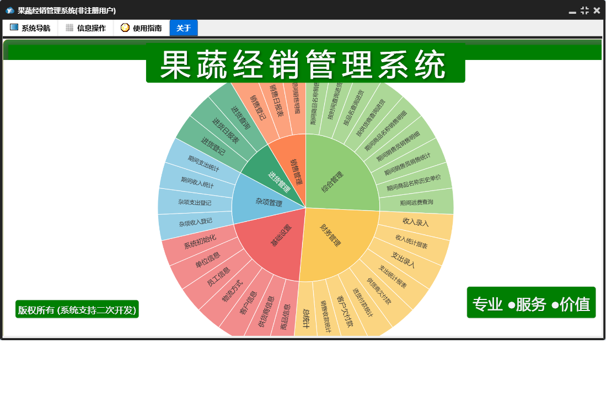Image resolution: width=606 pixels, height=398 pixels.
Task: Click the 杂项支出登记 segment
Action: tap(195, 202)
